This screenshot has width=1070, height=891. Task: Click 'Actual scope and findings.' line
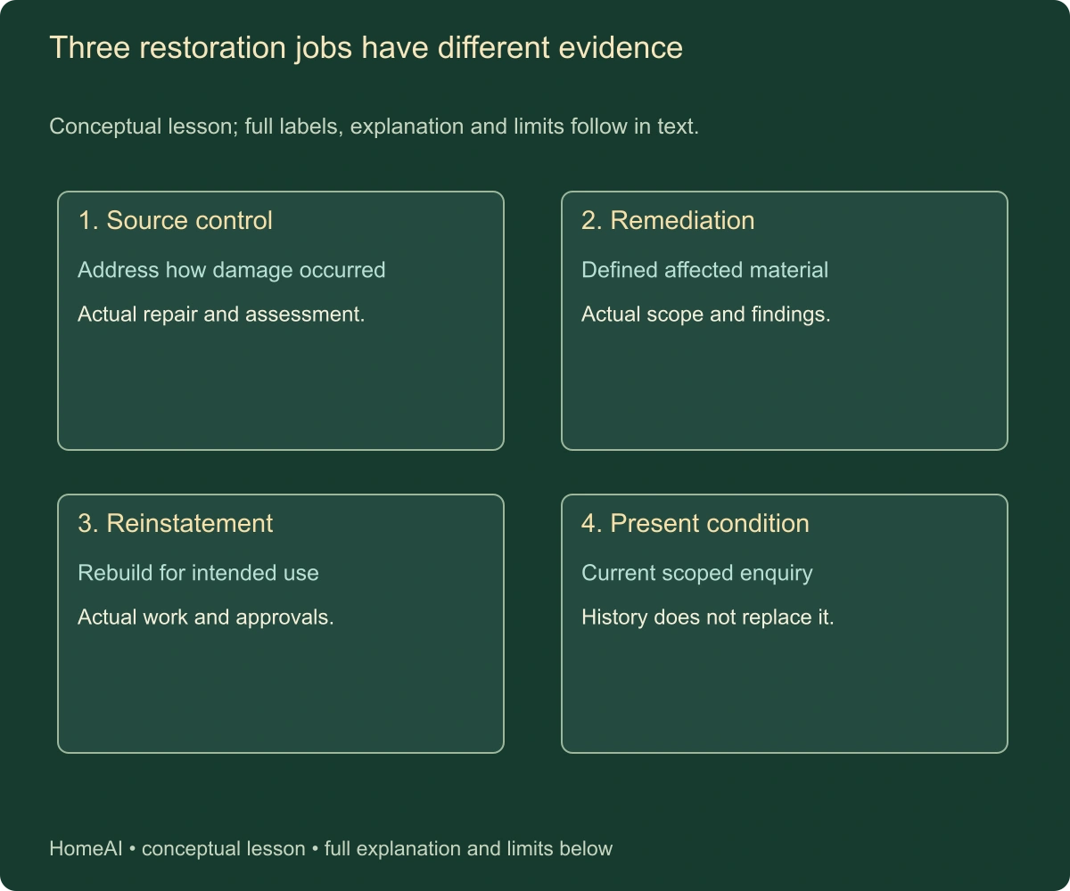point(705,315)
